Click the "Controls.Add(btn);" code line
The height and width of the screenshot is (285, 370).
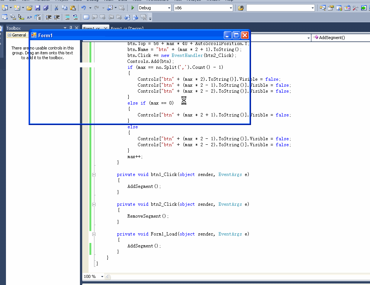[x=151, y=61]
